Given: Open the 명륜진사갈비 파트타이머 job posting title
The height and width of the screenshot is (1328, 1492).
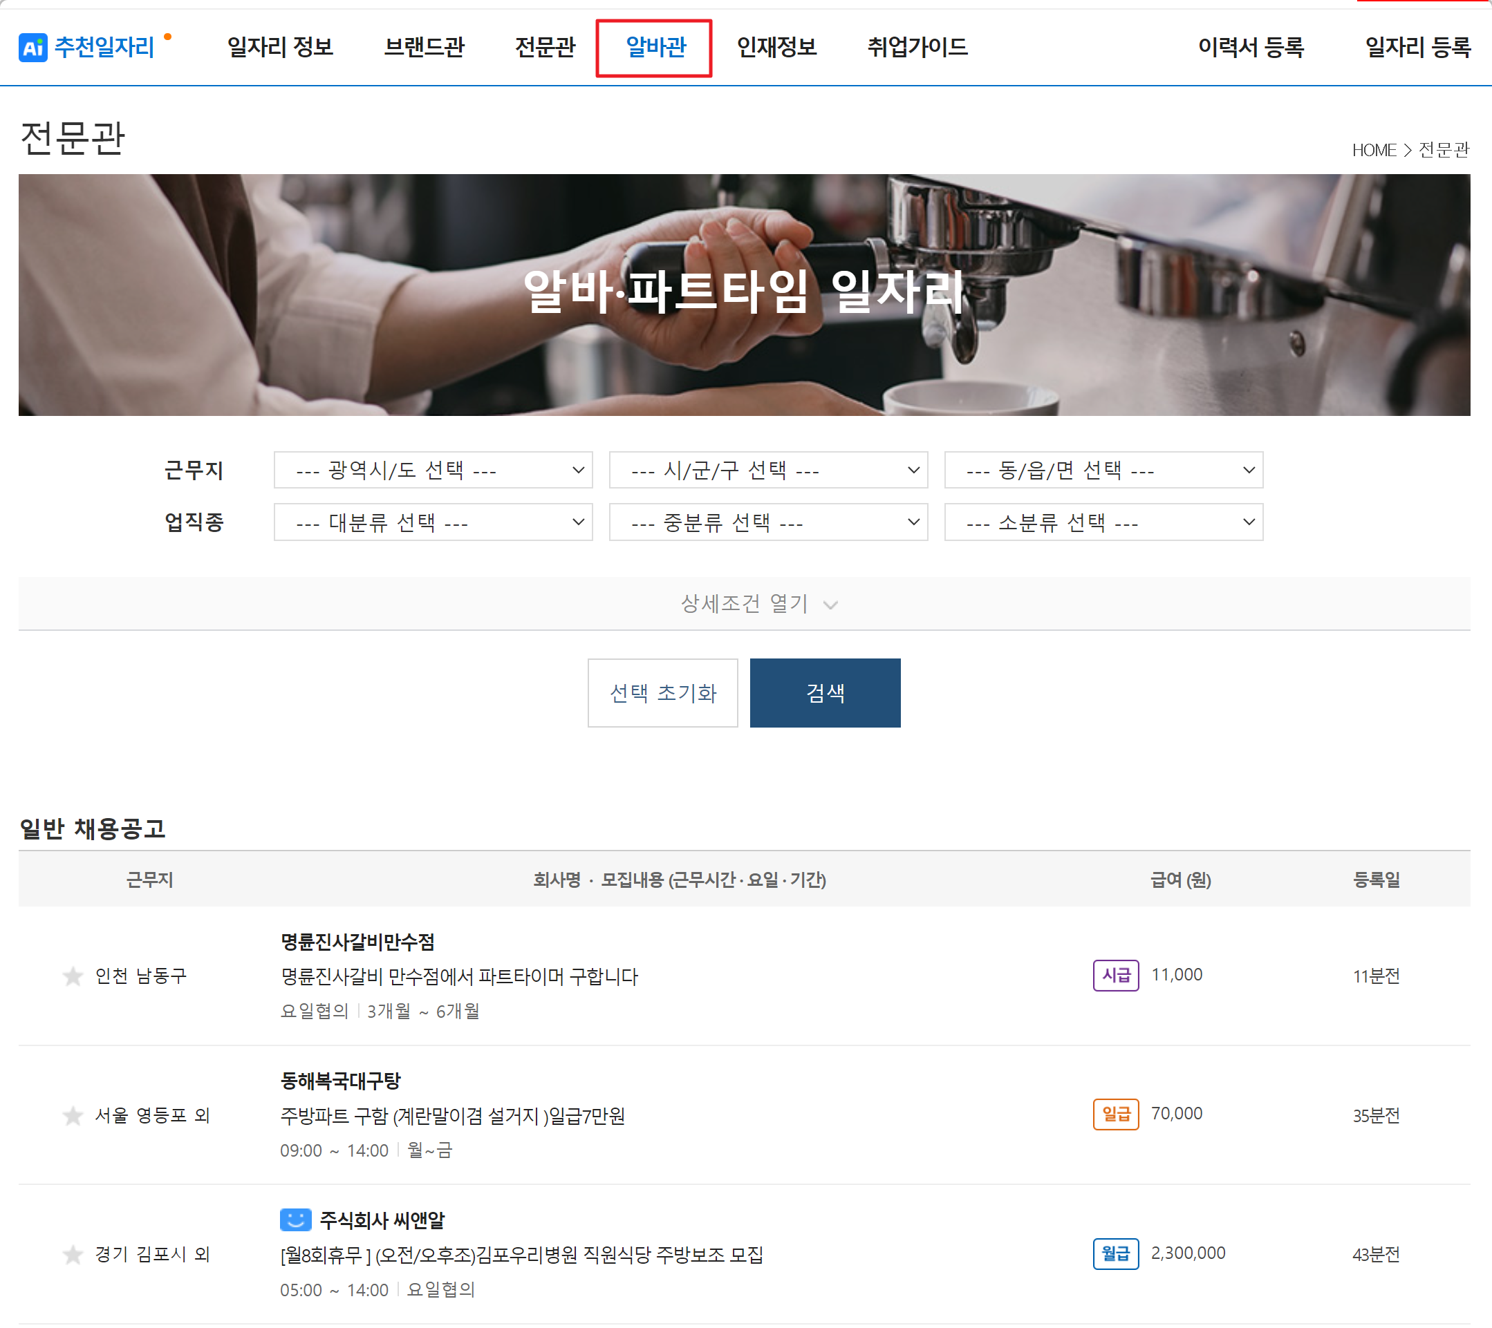Looking at the screenshot, I should (459, 976).
